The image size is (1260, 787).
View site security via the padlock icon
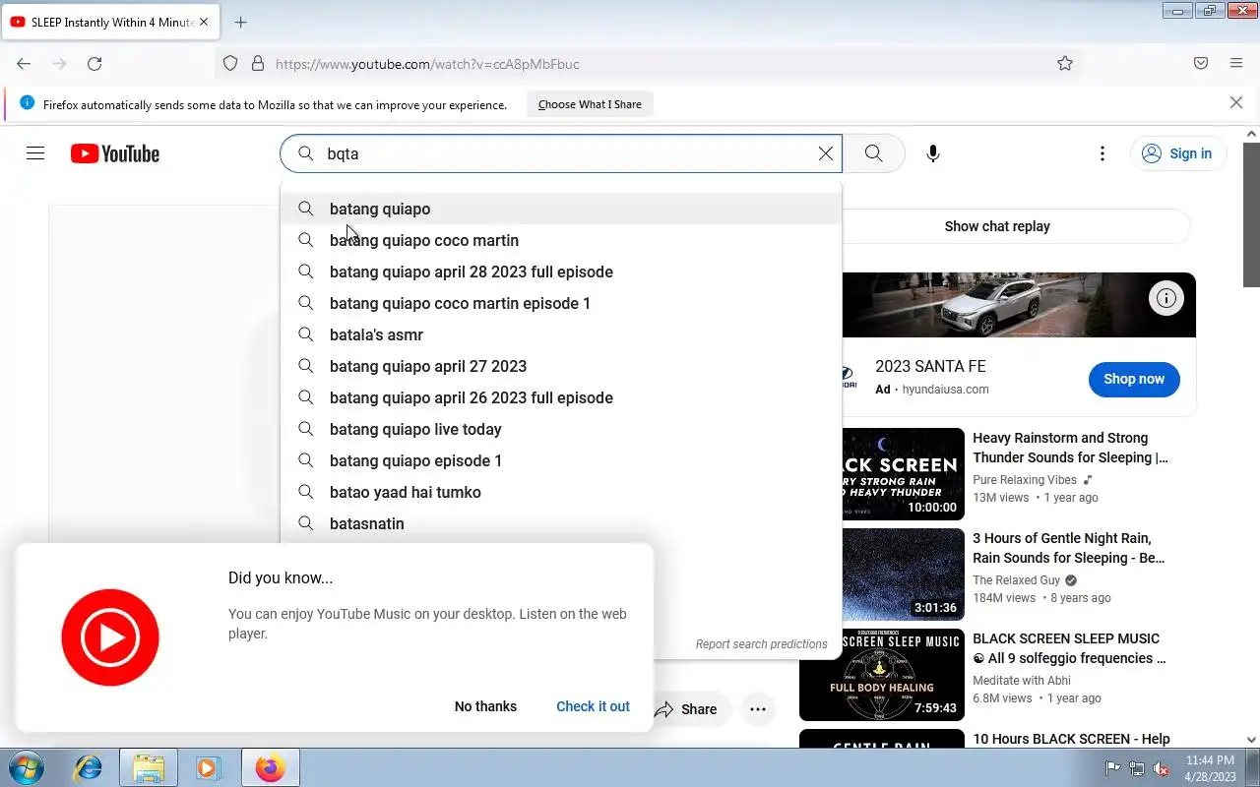tap(258, 64)
